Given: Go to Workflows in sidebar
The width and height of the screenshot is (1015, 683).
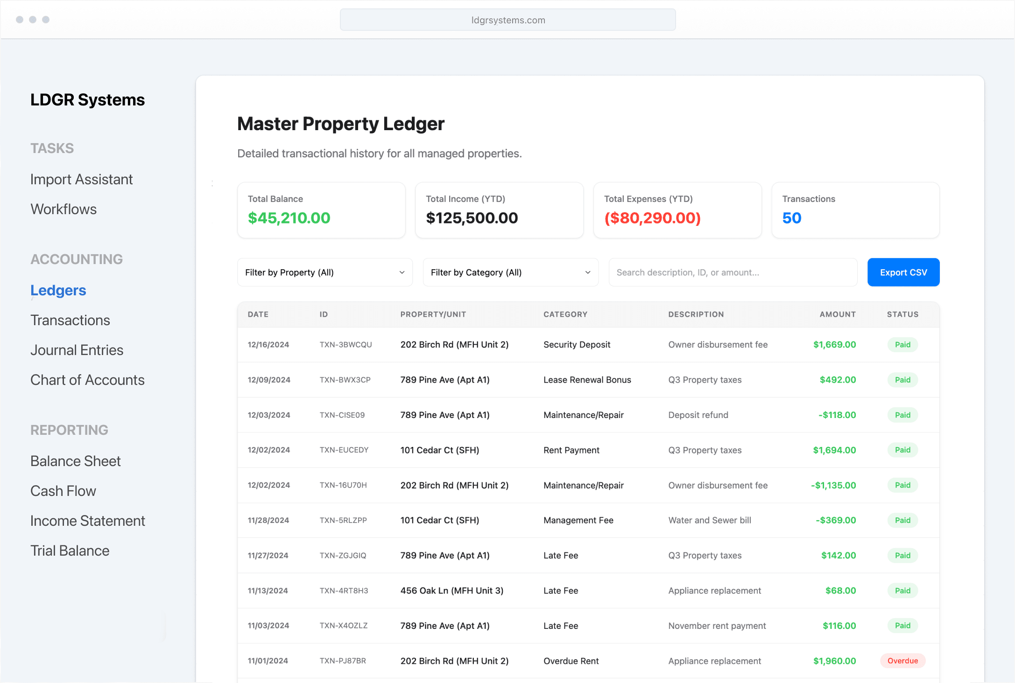Looking at the screenshot, I should pyautogui.click(x=63, y=209).
